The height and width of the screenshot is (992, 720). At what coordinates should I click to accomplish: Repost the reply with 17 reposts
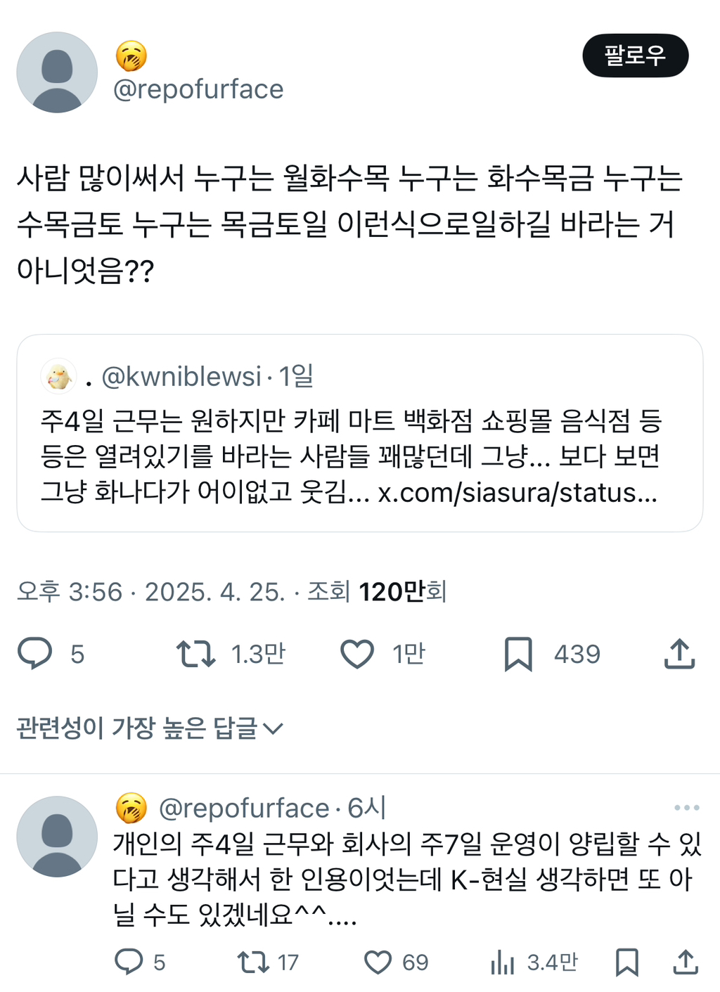pyautogui.click(x=252, y=962)
